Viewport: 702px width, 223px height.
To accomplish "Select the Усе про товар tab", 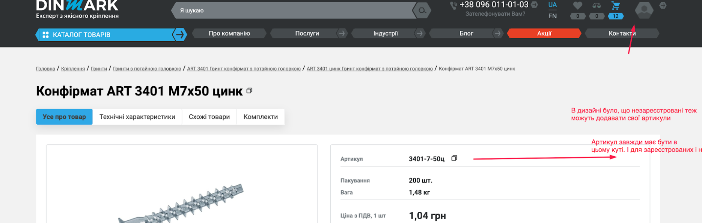I will coord(64,117).
